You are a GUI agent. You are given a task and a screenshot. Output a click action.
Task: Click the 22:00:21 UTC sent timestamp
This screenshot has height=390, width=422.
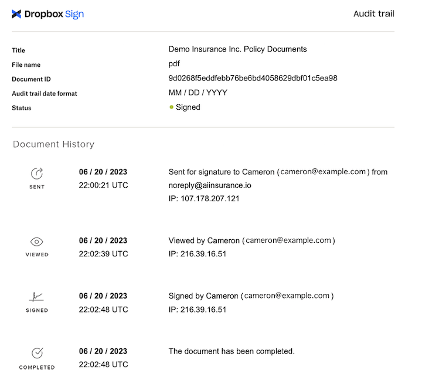pos(103,185)
